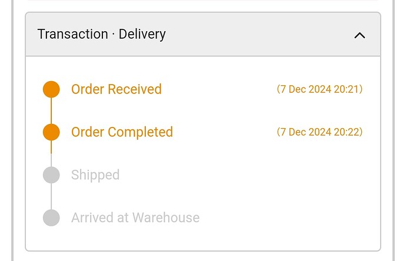Click the orange line joining Received and Completed
406x261 pixels.
[51, 111]
